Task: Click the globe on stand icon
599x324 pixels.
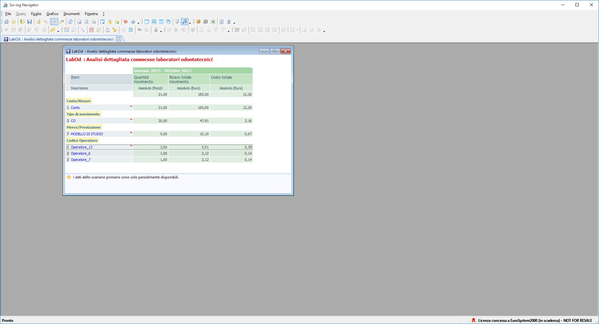Action: [229, 22]
